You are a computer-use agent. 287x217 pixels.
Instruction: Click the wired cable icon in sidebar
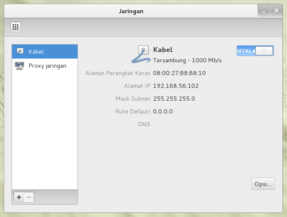click(x=20, y=52)
